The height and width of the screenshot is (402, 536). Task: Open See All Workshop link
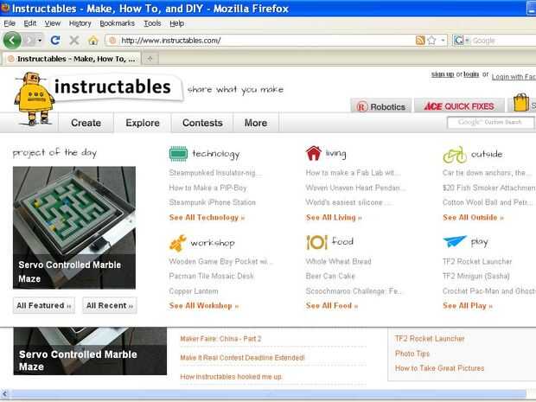(x=204, y=305)
